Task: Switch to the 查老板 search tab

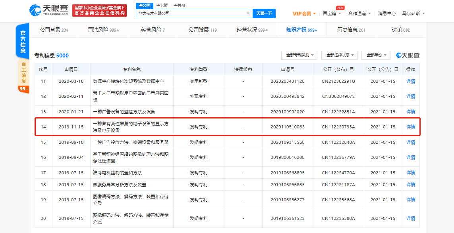Action: tap(161, 5)
